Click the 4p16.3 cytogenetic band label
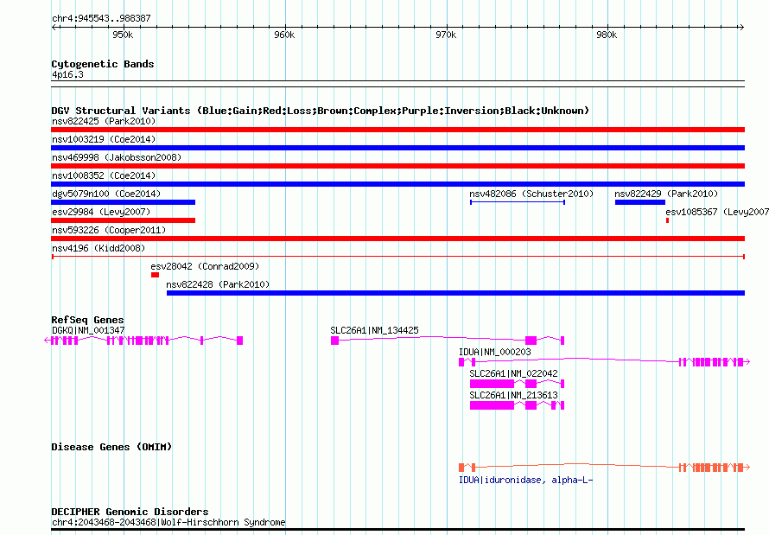Viewport: 769px width, 535px height. [x=67, y=74]
